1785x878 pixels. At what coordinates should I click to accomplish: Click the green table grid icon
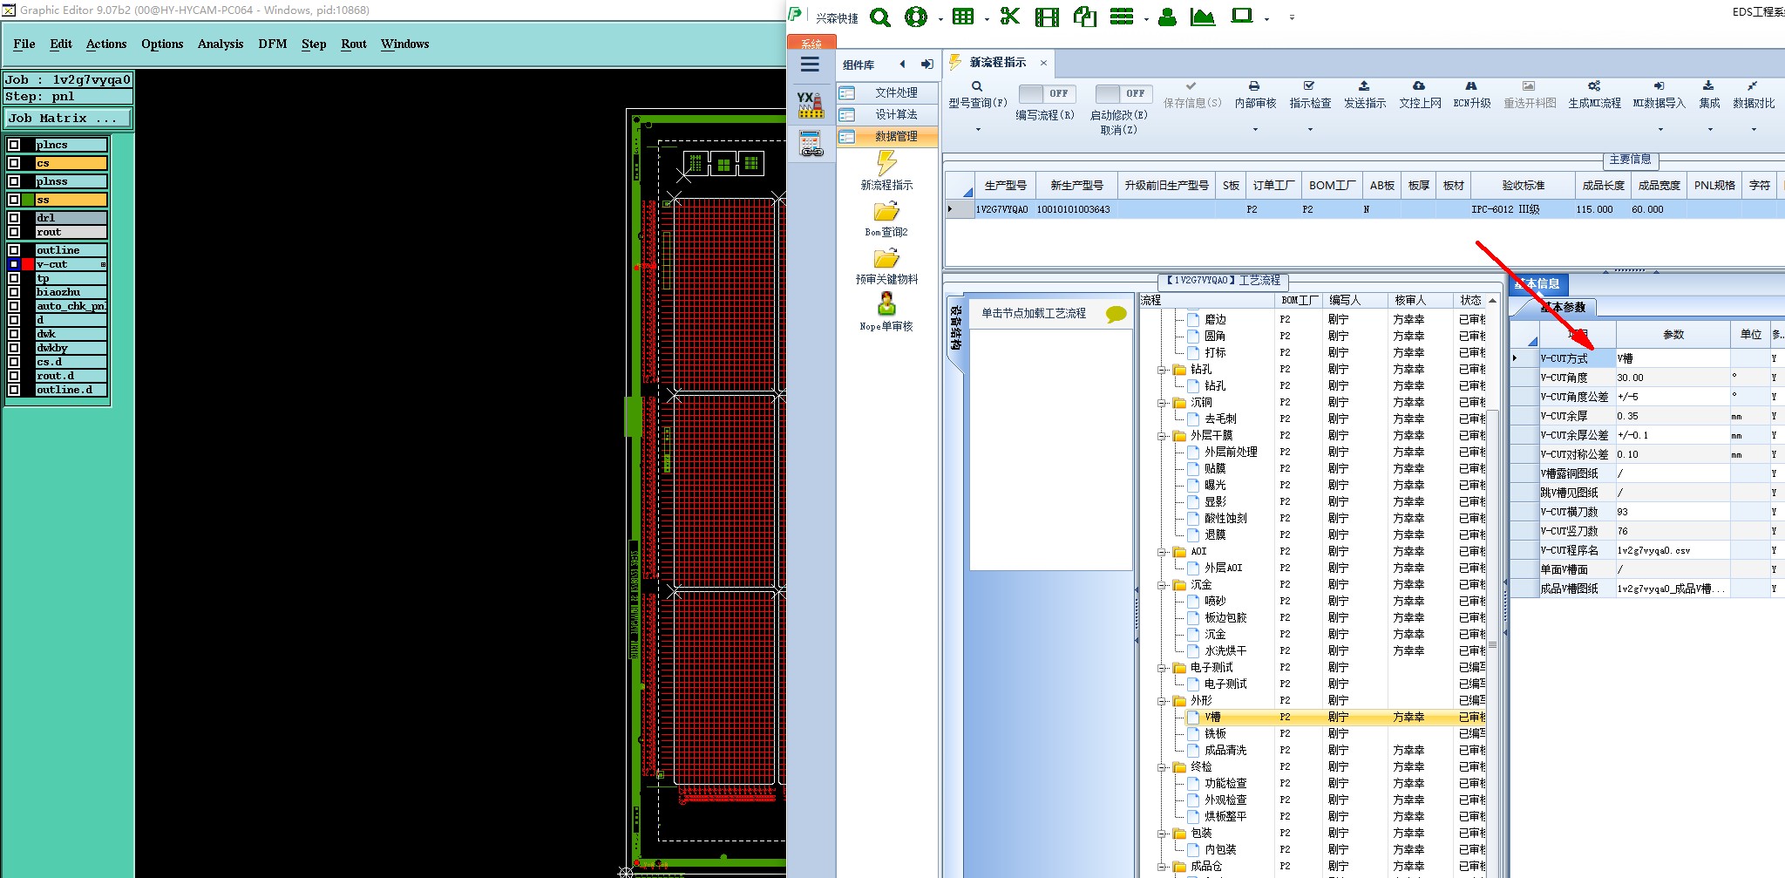963,17
